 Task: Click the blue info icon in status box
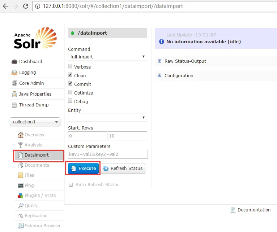pos(162,41)
